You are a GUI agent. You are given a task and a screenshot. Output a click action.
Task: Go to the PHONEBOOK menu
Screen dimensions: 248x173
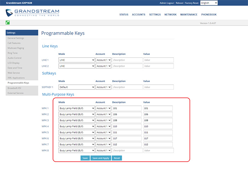click(208, 15)
